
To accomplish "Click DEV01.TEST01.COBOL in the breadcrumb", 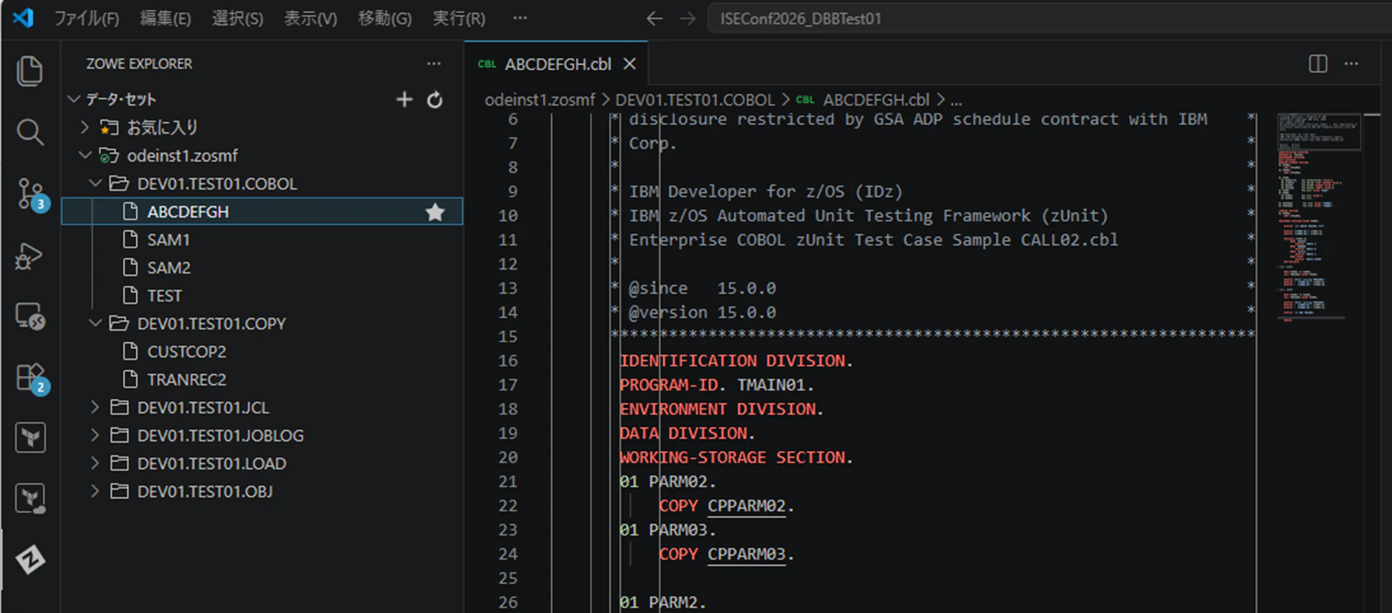I will point(695,100).
